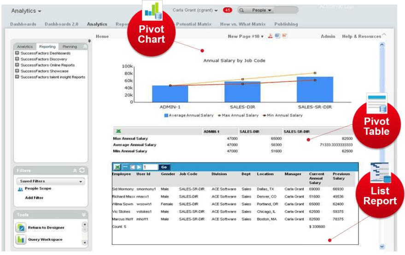
Task: Go to next page of list report
Action: [139, 167]
